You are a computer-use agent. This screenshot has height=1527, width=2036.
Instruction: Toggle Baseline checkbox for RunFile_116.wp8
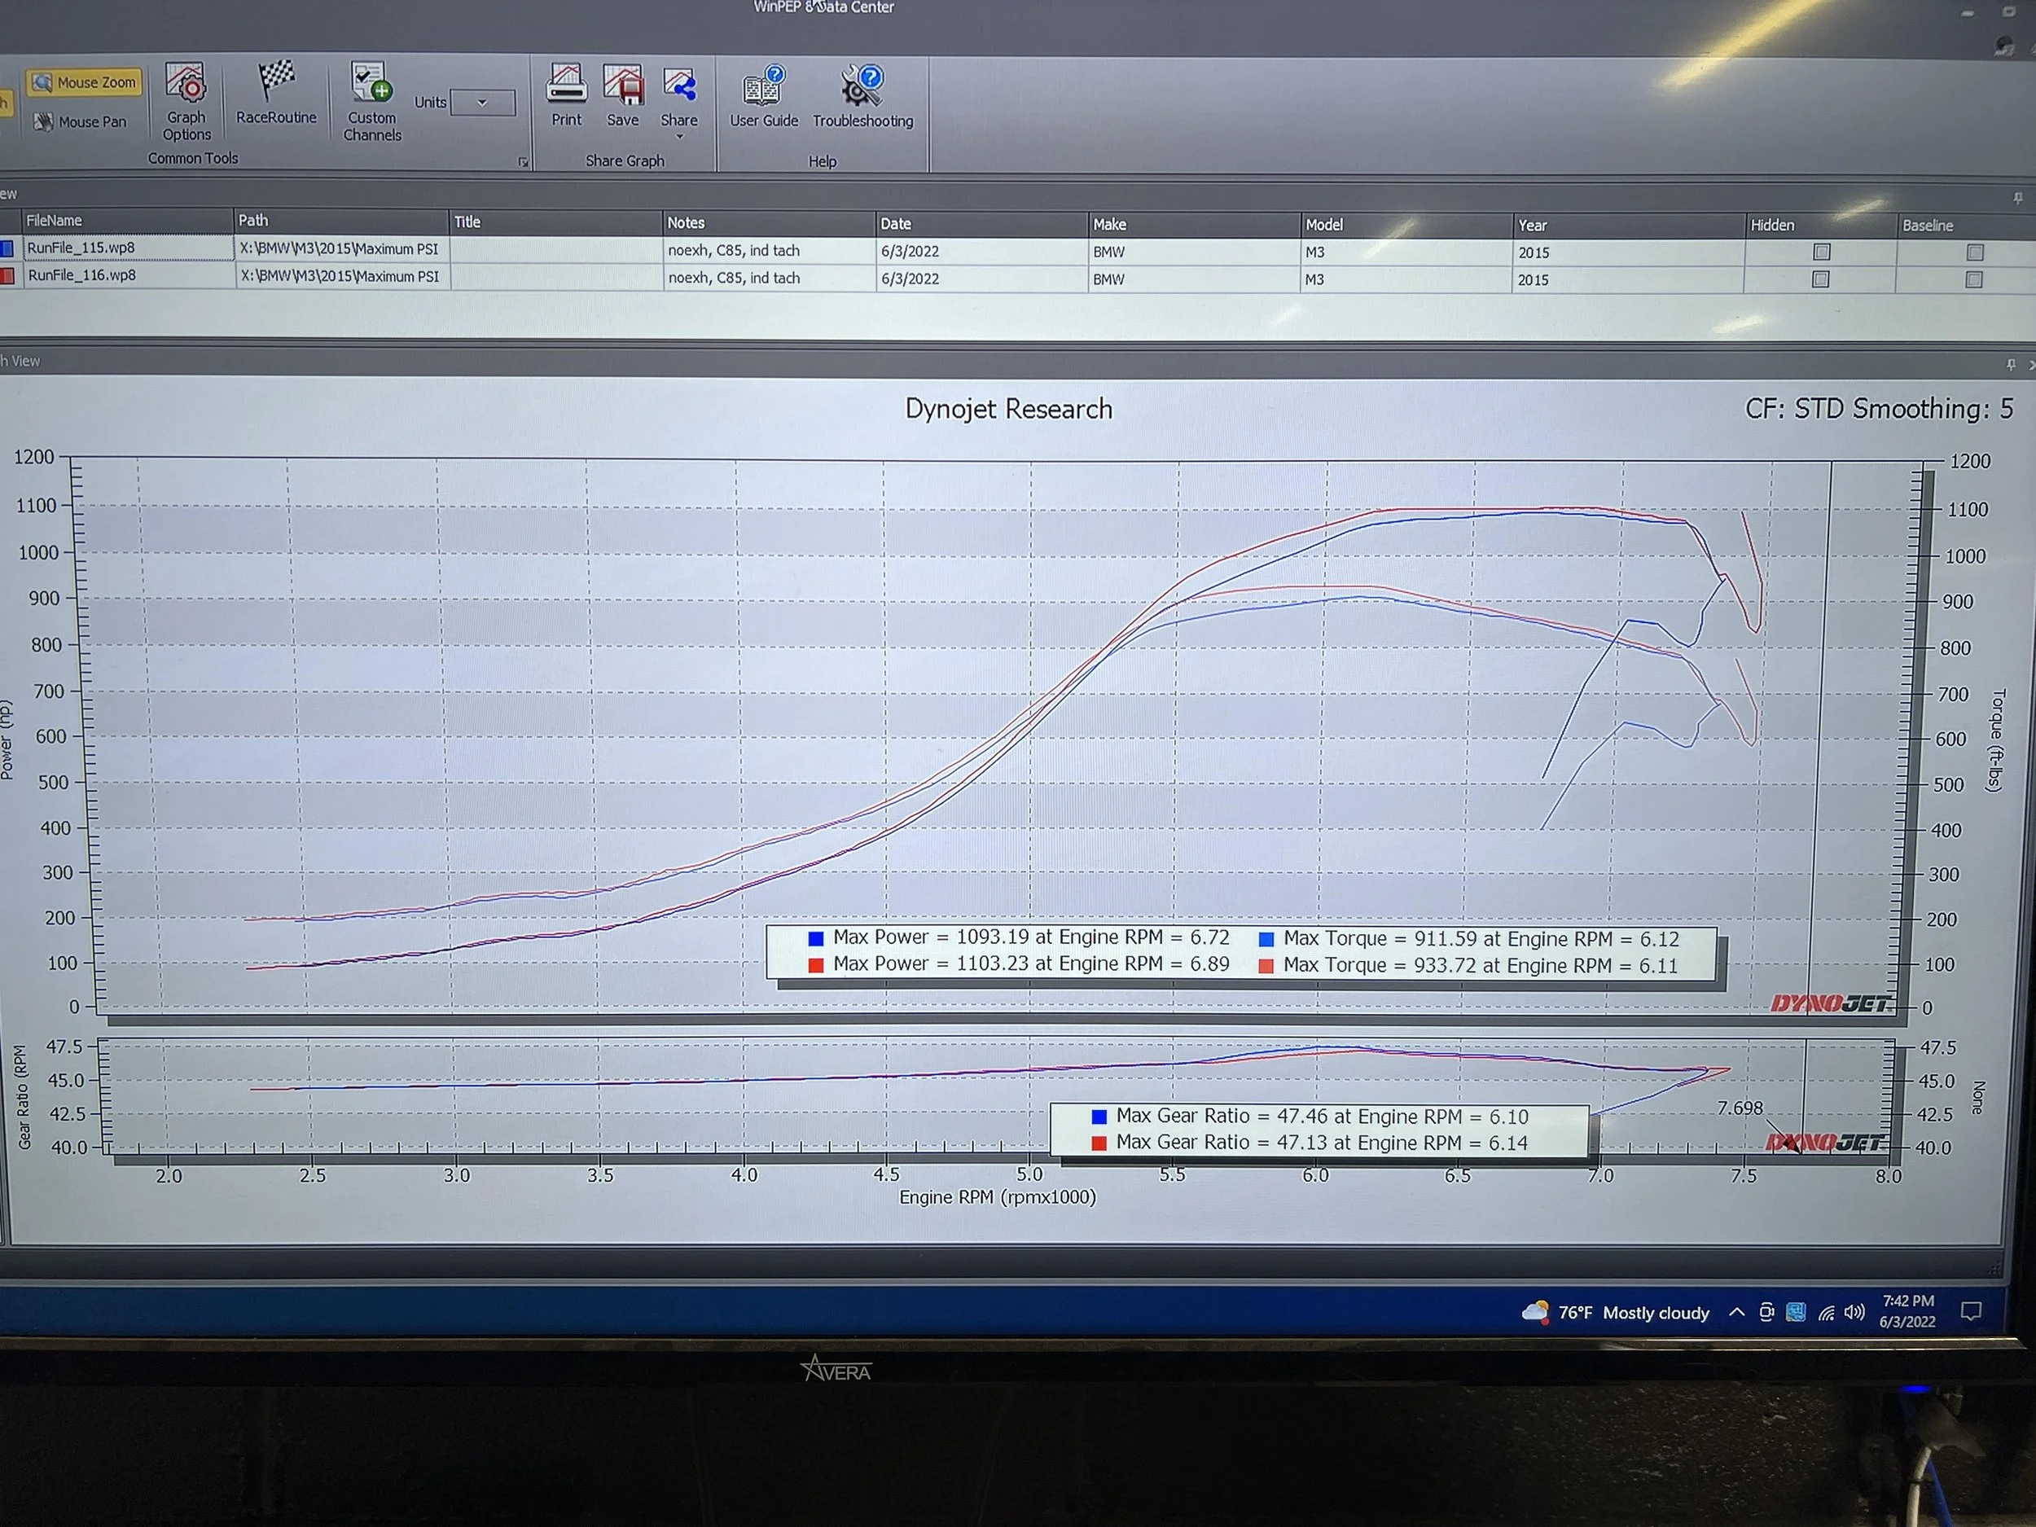click(x=1973, y=279)
